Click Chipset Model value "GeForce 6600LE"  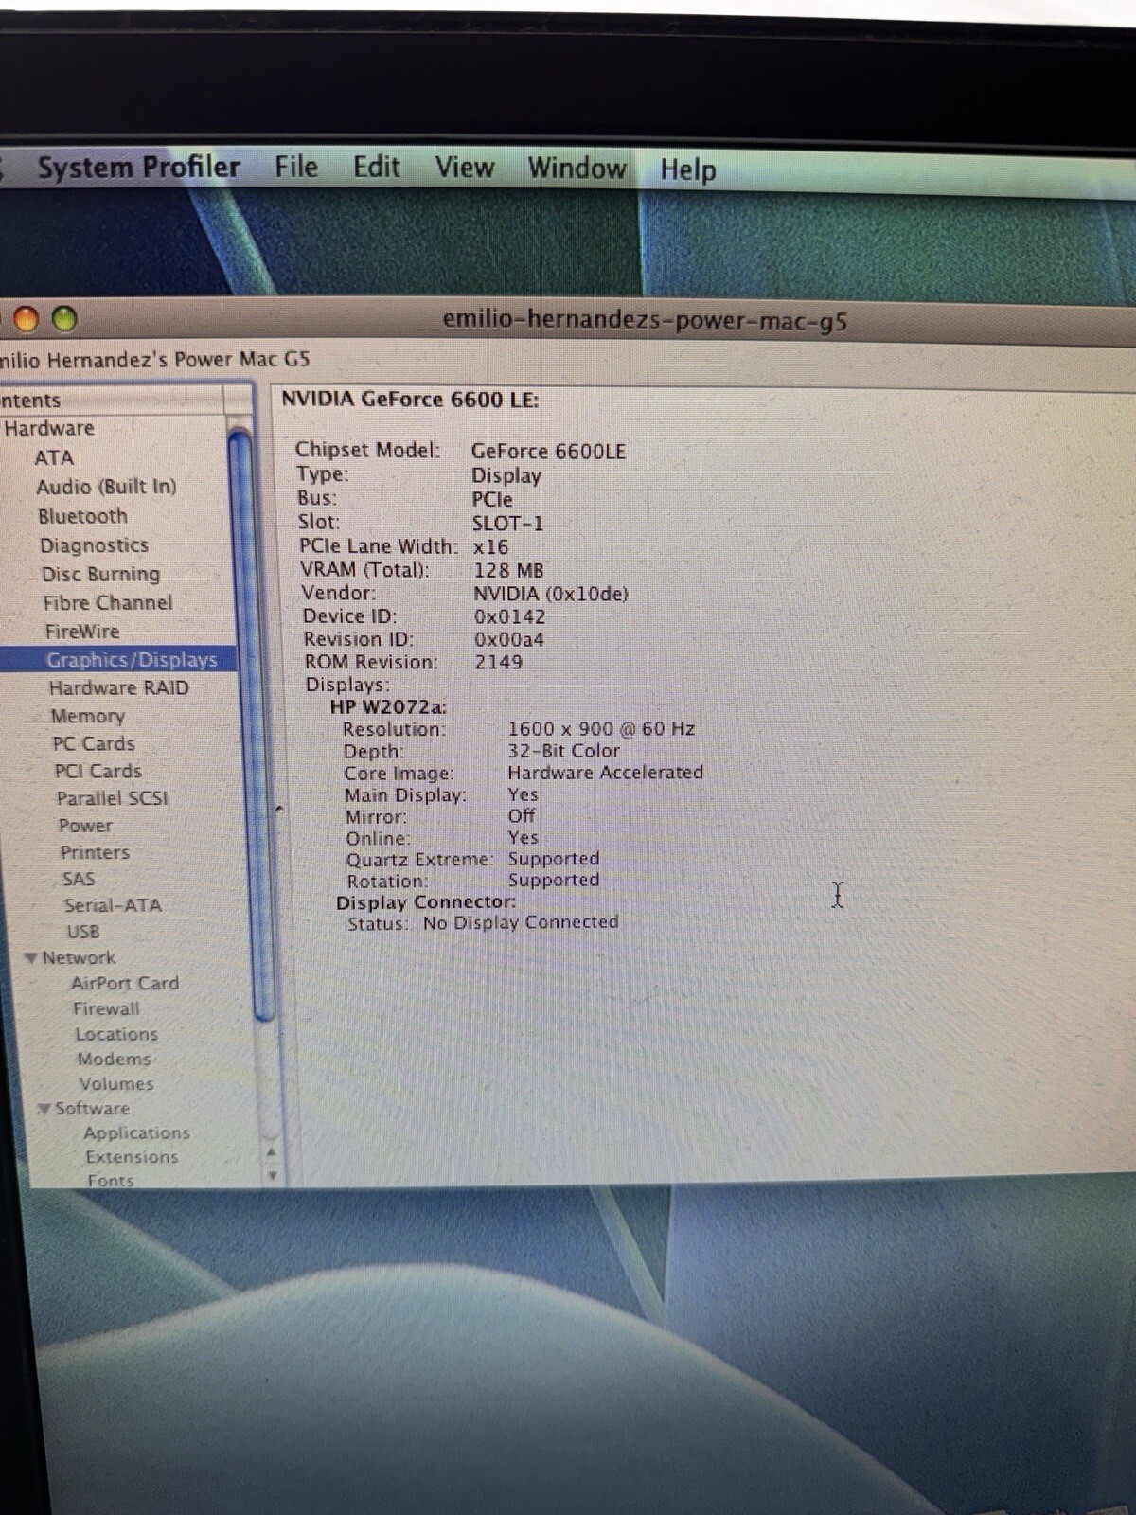(549, 452)
